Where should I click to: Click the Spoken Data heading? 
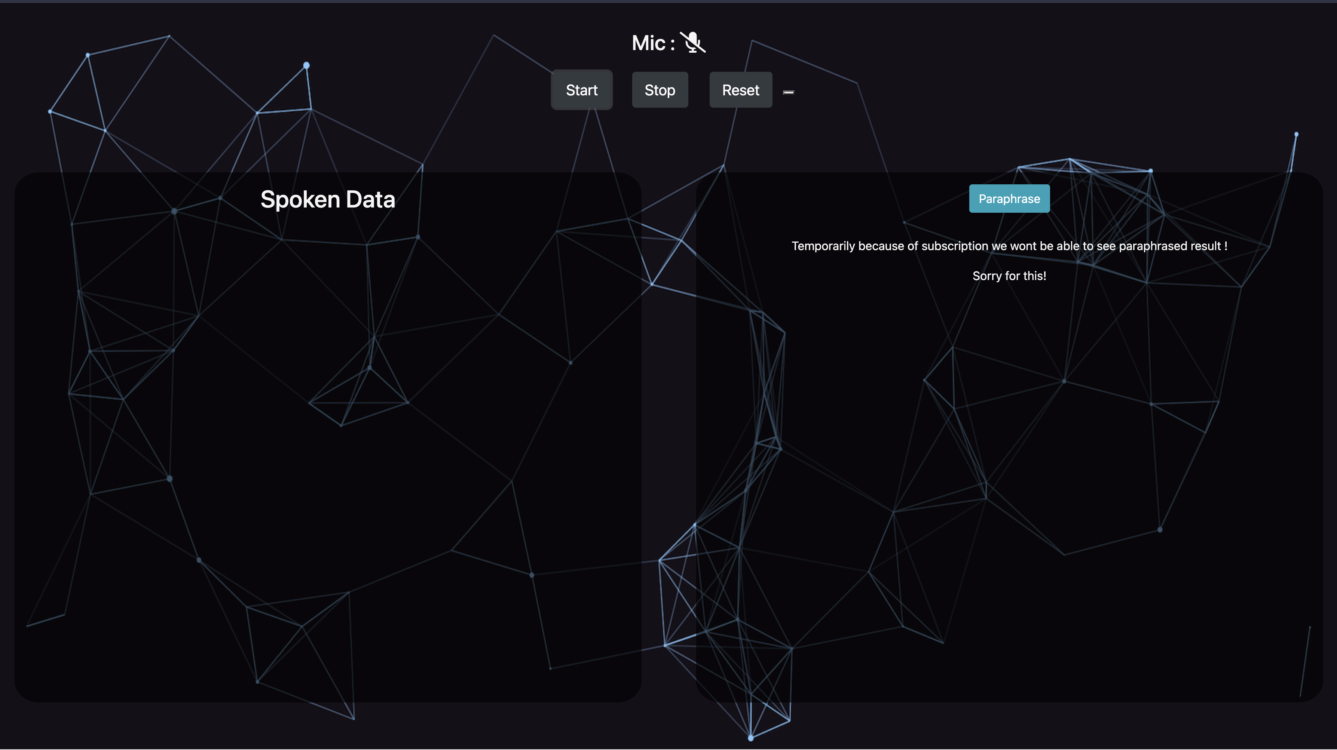[x=327, y=200]
